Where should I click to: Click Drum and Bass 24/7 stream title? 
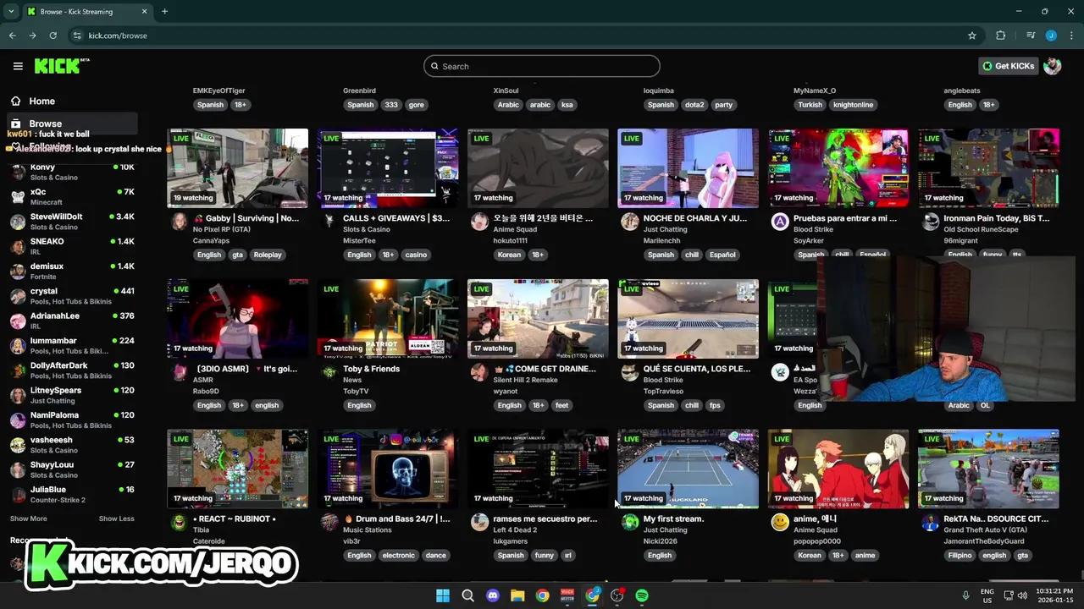click(396, 519)
